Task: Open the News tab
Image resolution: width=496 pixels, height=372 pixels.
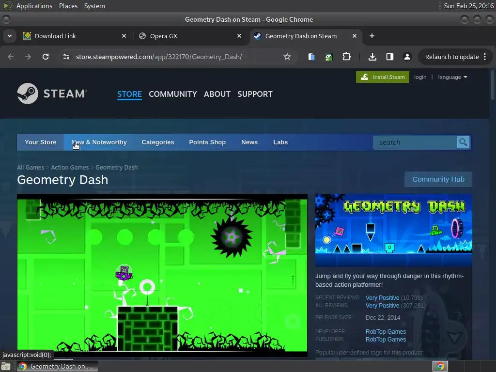Action: click(249, 142)
